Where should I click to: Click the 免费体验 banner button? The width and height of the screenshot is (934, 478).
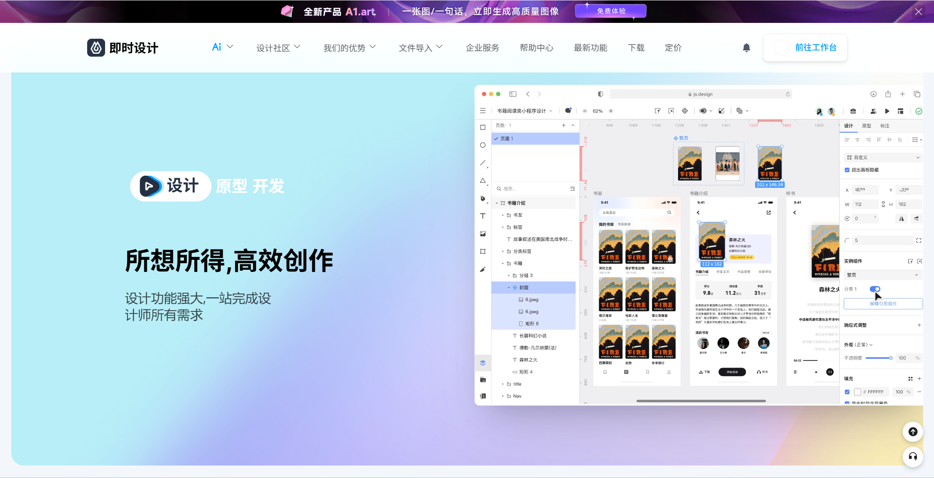tap(611, 11)
